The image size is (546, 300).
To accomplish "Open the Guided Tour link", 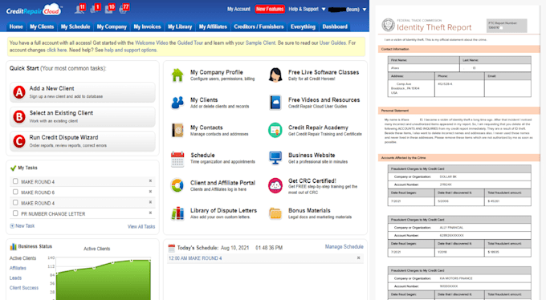I will (190, 43).
